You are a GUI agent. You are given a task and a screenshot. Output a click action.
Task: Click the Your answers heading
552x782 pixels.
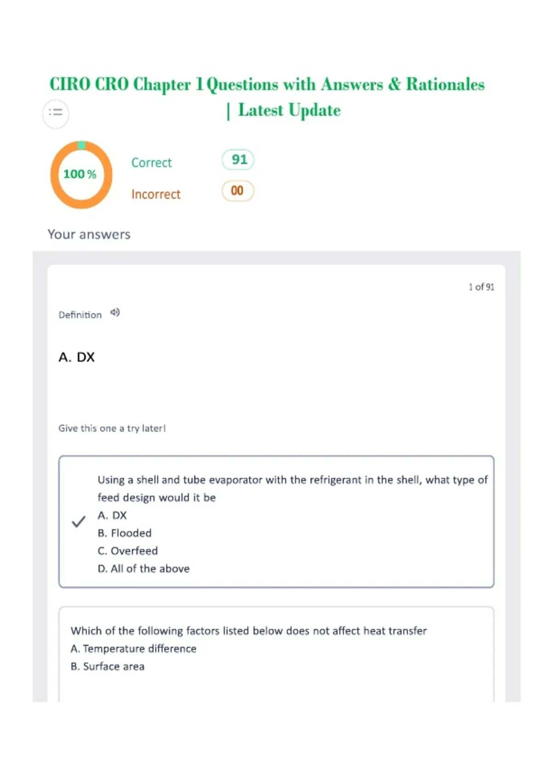click(x=89, y=235)
